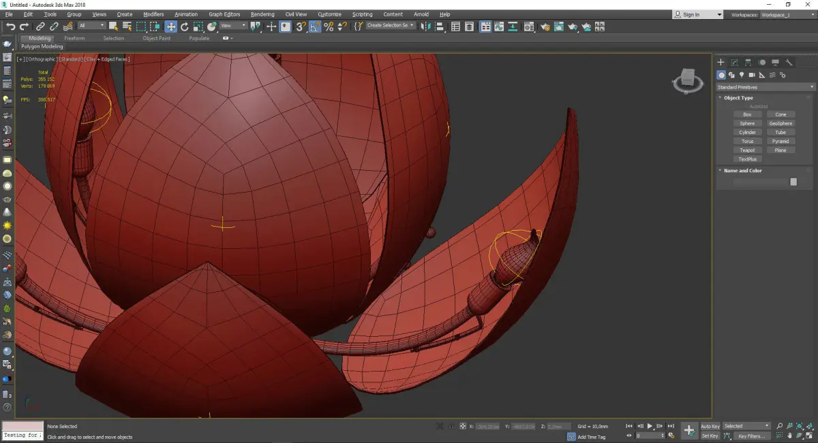Toggle Selection Lock padlock icon
This screenshot has height=443, width=818.
click(x=451, y=426)
